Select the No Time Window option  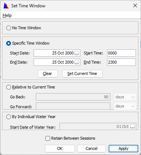(8, 28)
